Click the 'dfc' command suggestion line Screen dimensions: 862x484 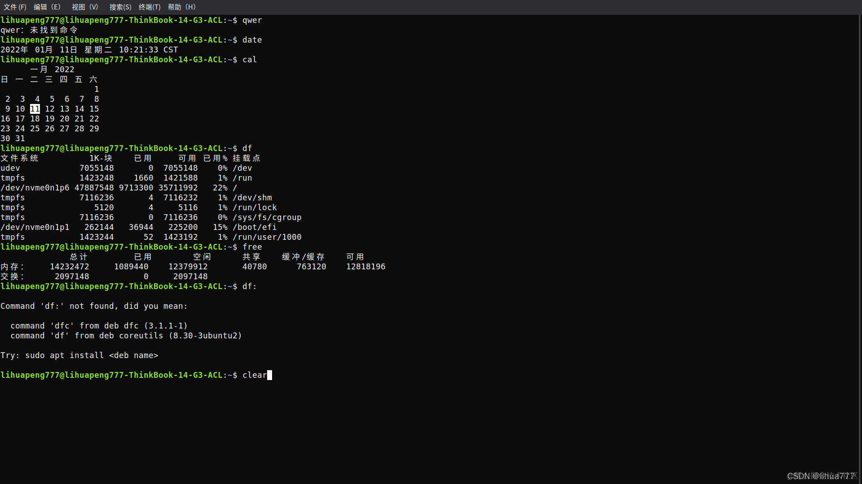click(x=99, y=326)
